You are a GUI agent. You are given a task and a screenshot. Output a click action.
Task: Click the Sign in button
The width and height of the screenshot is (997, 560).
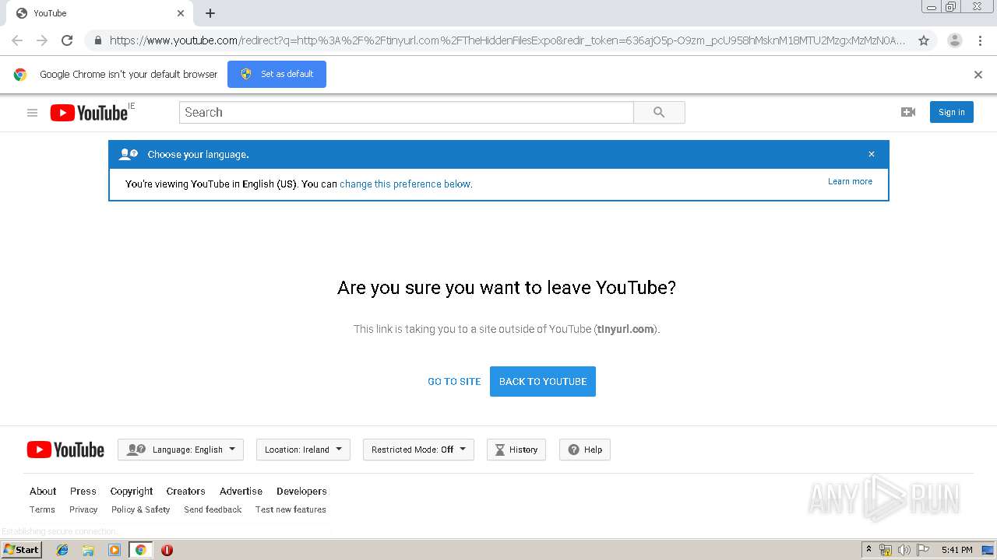coord(951,112)
